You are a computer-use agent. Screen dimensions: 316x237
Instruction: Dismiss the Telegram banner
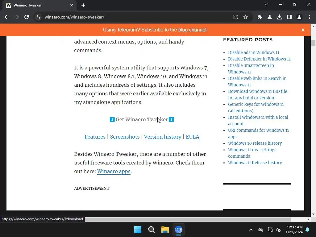tap(303, 30)
